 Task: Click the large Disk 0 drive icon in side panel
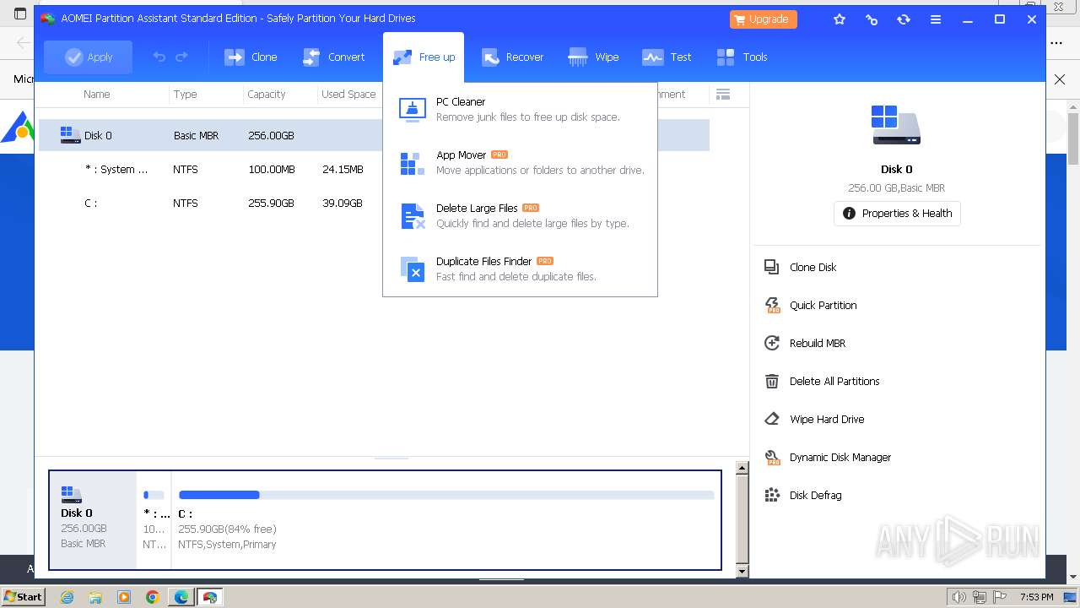(x=896, y=125)
